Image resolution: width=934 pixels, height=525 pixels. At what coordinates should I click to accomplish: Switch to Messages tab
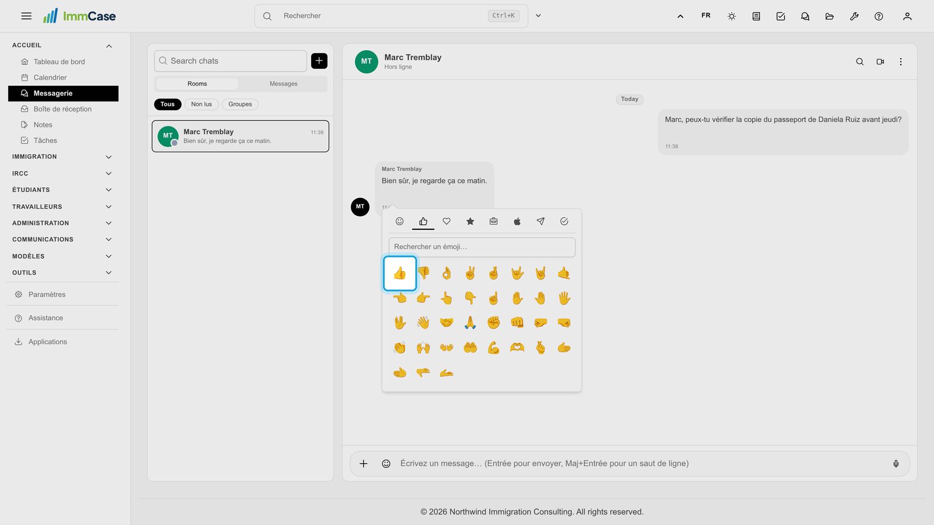[284, 84]
